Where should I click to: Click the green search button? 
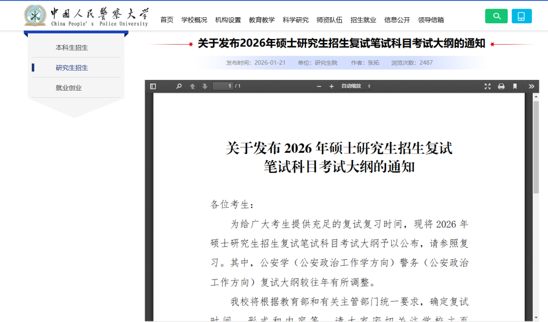pos(496,16)
